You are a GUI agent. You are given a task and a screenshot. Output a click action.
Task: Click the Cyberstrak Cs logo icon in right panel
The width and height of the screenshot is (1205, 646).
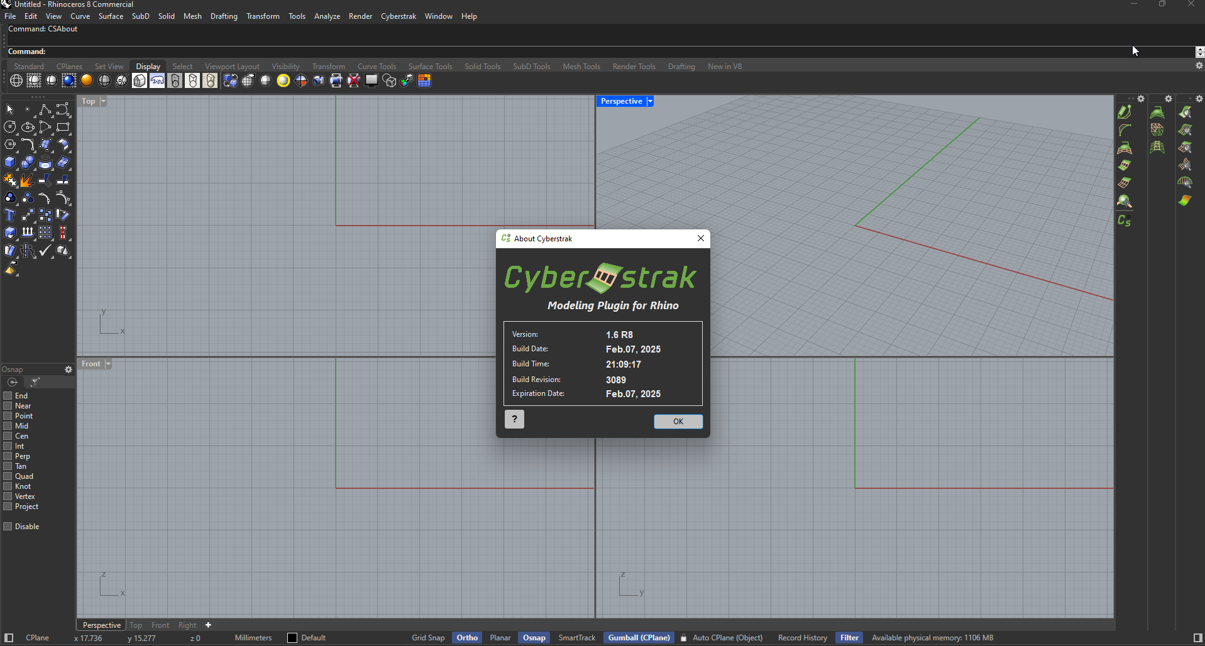1125,221
